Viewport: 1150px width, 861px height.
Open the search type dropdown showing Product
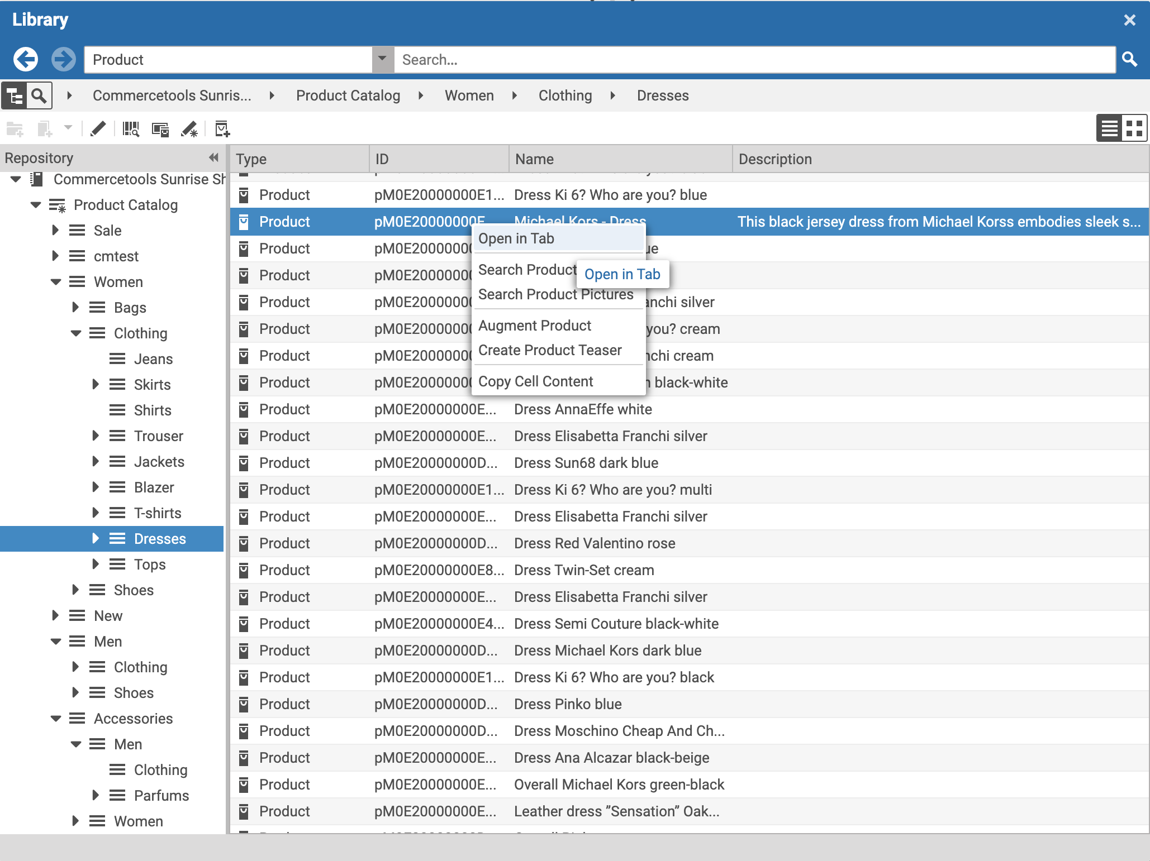(382, 59)
